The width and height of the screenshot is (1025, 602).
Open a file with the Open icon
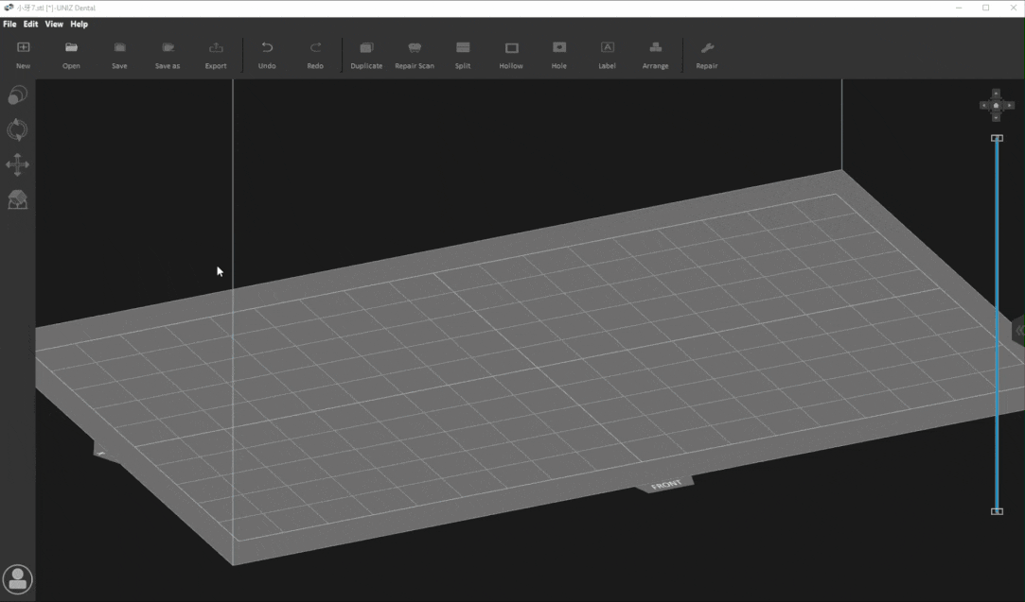pos(71,48)
